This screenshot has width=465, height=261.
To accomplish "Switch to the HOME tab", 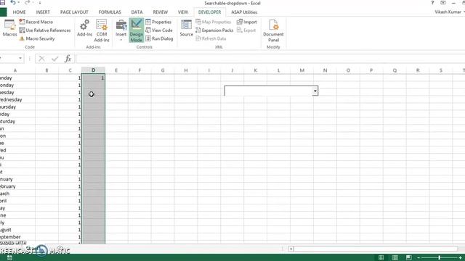I will click(x=20, y=12).
